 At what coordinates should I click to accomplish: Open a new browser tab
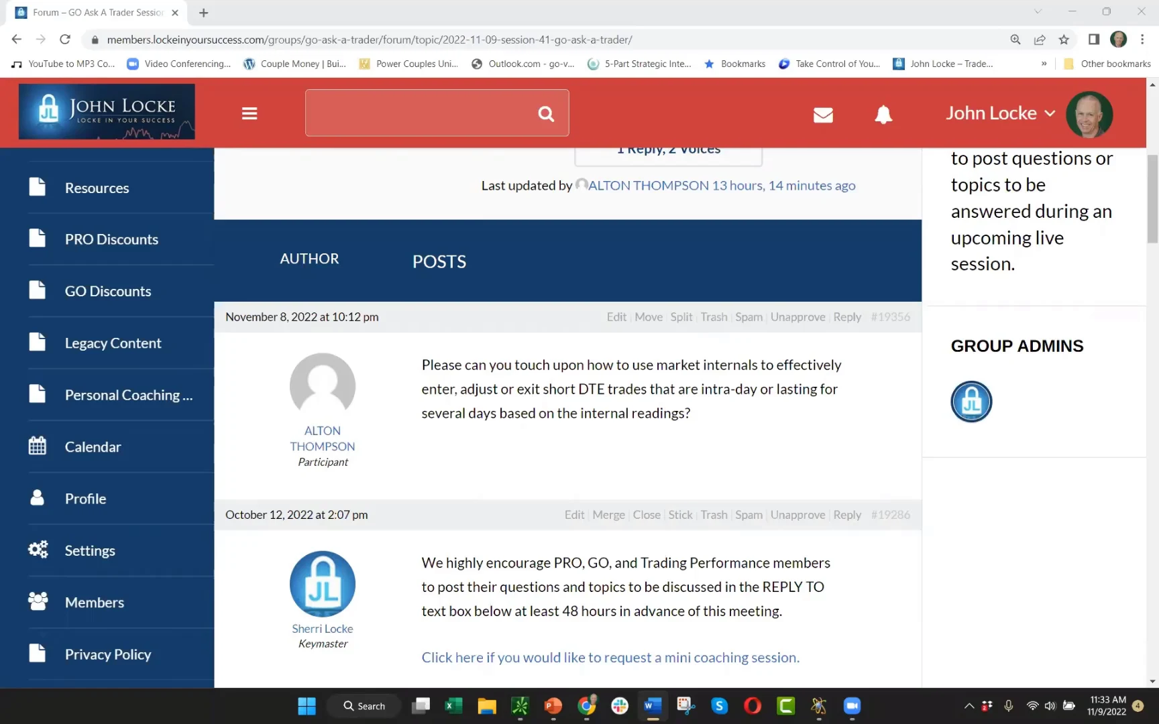click(x=204, y=13)
